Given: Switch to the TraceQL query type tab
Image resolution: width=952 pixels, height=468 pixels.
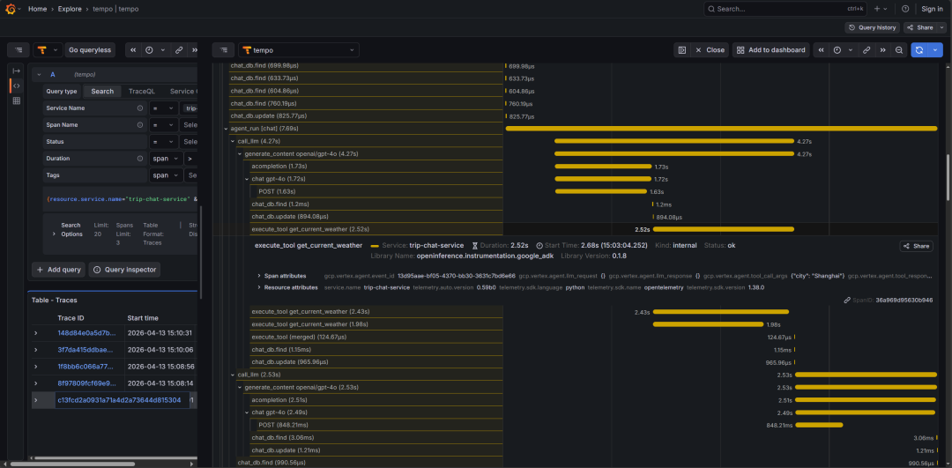Looking at the screenshot, I should 141,91.
